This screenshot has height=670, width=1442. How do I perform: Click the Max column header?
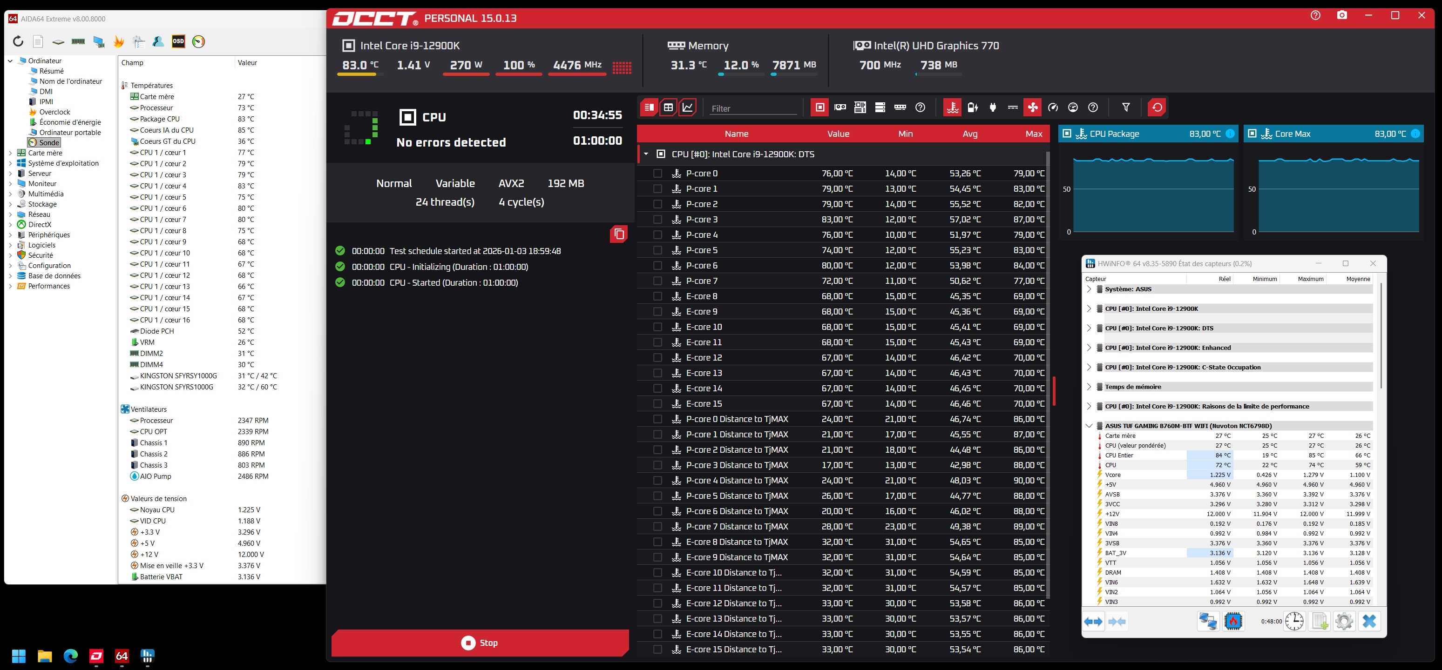(1033, 134)
